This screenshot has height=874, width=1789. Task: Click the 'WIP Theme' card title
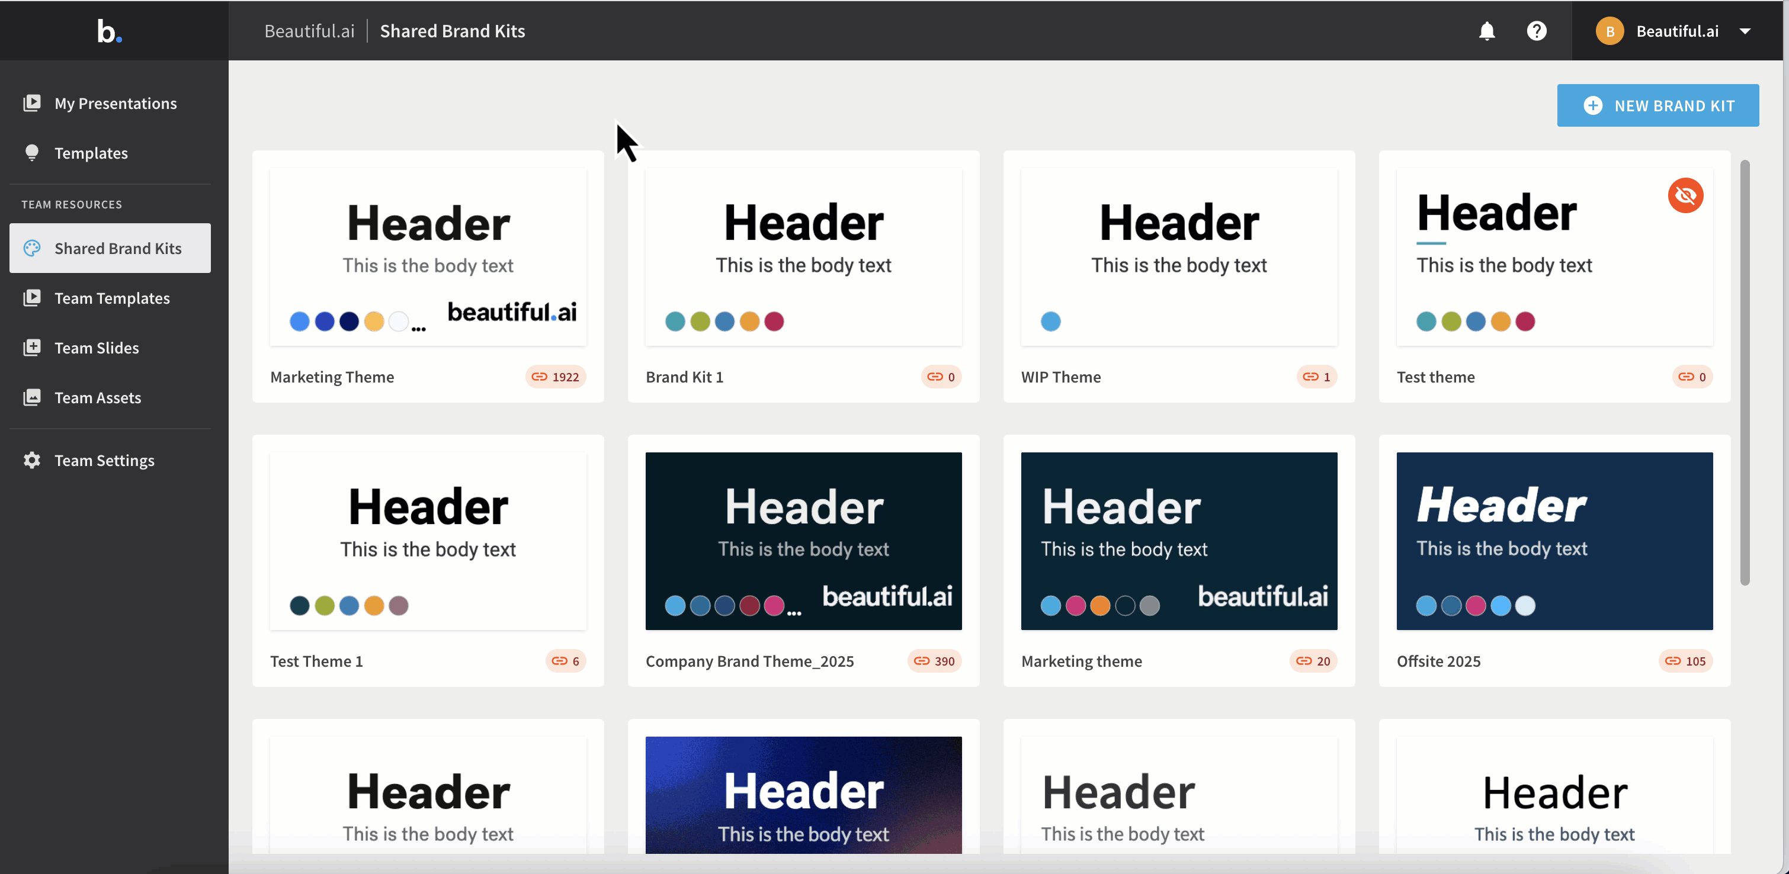click(1061, 377)
